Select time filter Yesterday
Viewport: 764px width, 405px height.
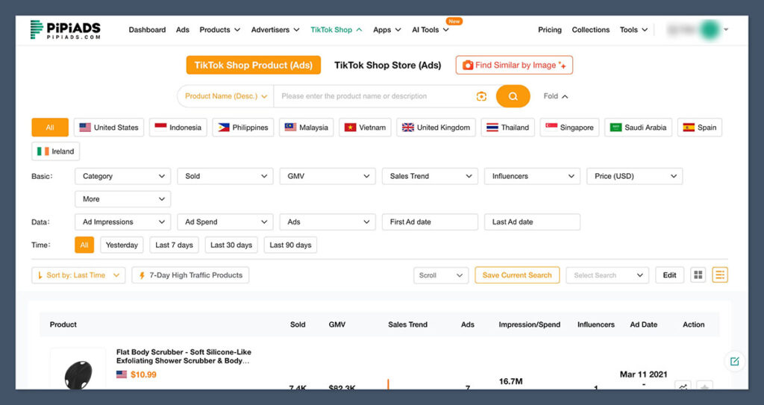point(122,245)
